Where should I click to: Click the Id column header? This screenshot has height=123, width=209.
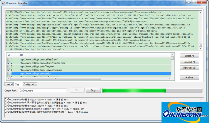[13, 55]
